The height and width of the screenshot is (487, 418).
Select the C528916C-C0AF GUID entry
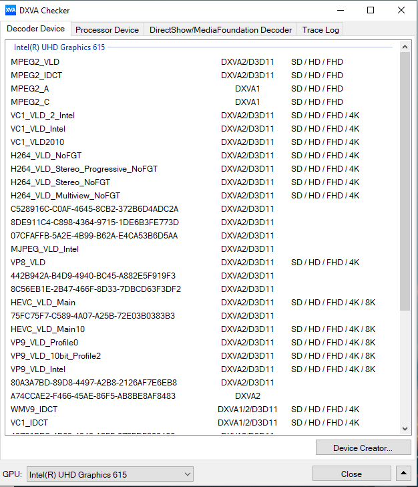pyautogui.click(x=202, y=208)
